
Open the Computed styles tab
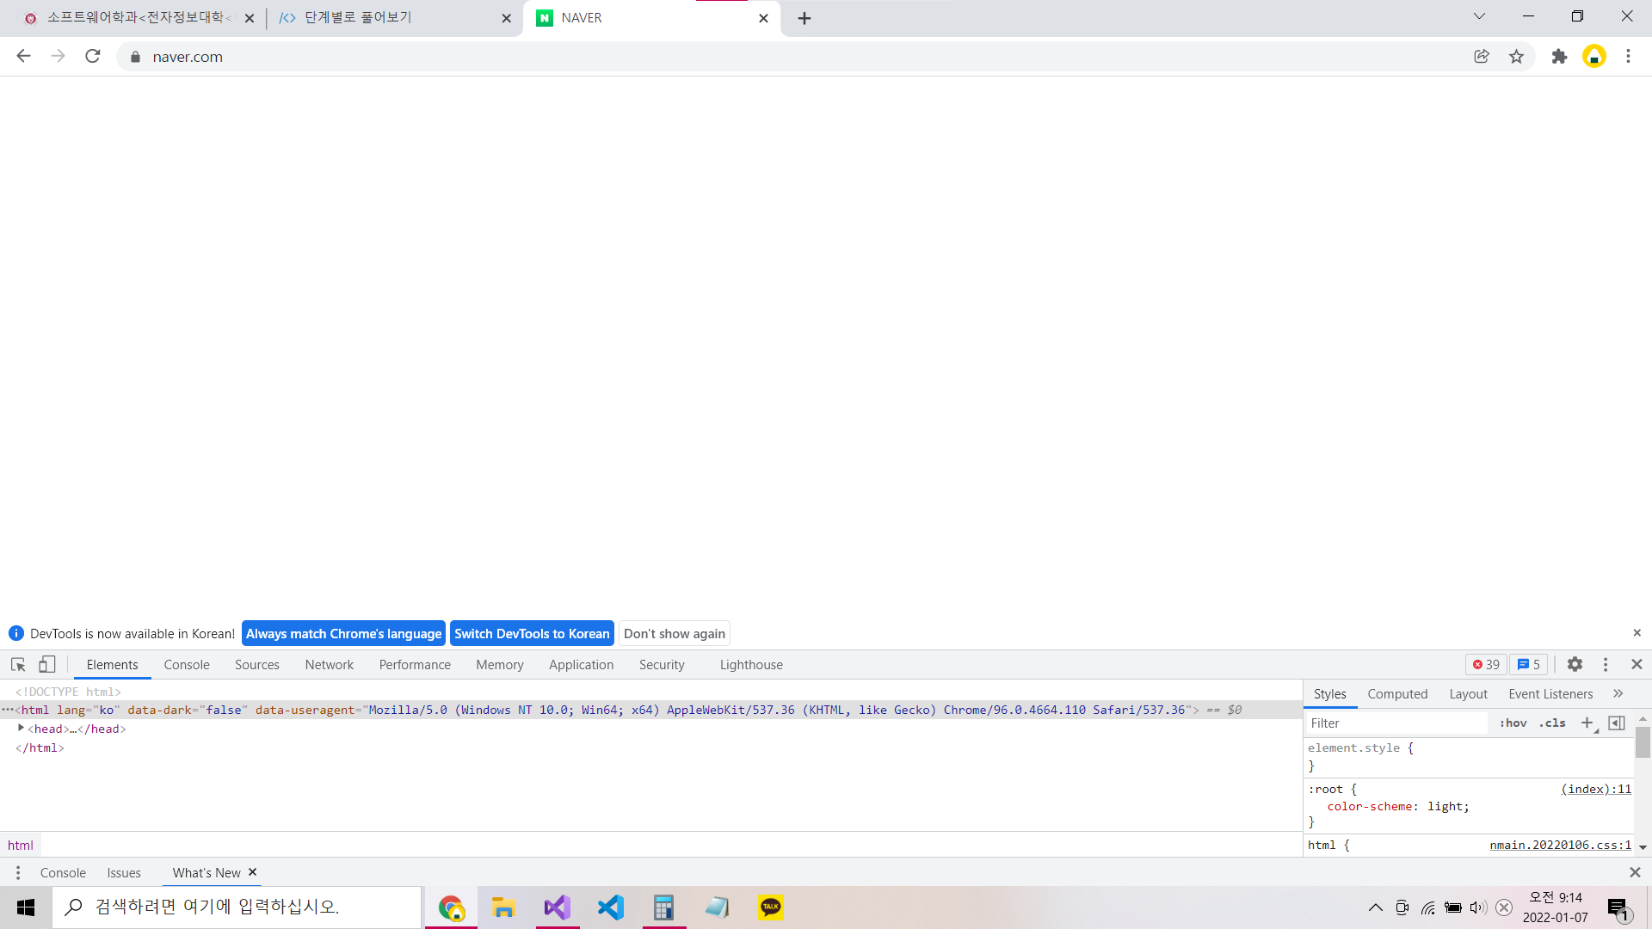[x=1397, y=694]
